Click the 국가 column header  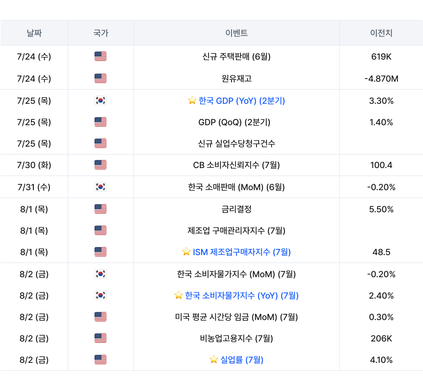coord(101,33)
